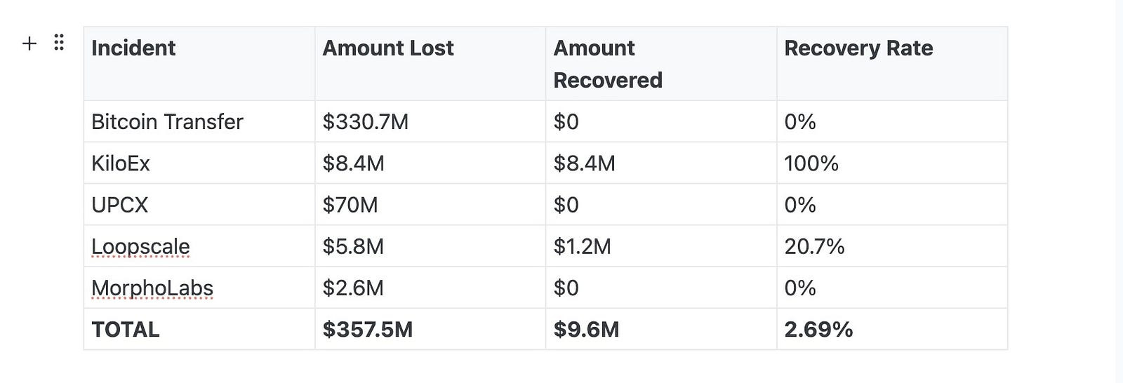Click the 100% recovery rate cell

pos(892,163)
